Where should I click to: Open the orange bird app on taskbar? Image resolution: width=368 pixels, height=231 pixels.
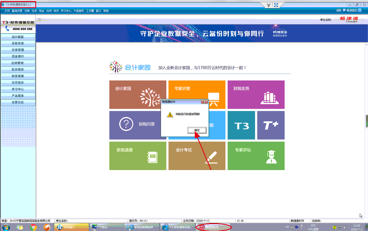coord(47,227)
